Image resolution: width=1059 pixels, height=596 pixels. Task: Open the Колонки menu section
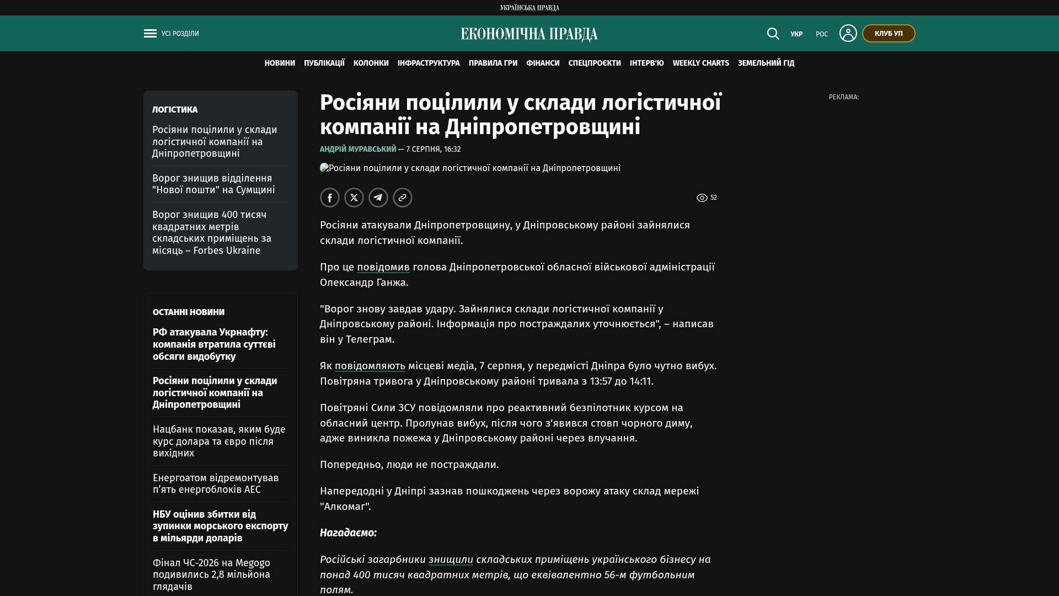click(371, 63)
